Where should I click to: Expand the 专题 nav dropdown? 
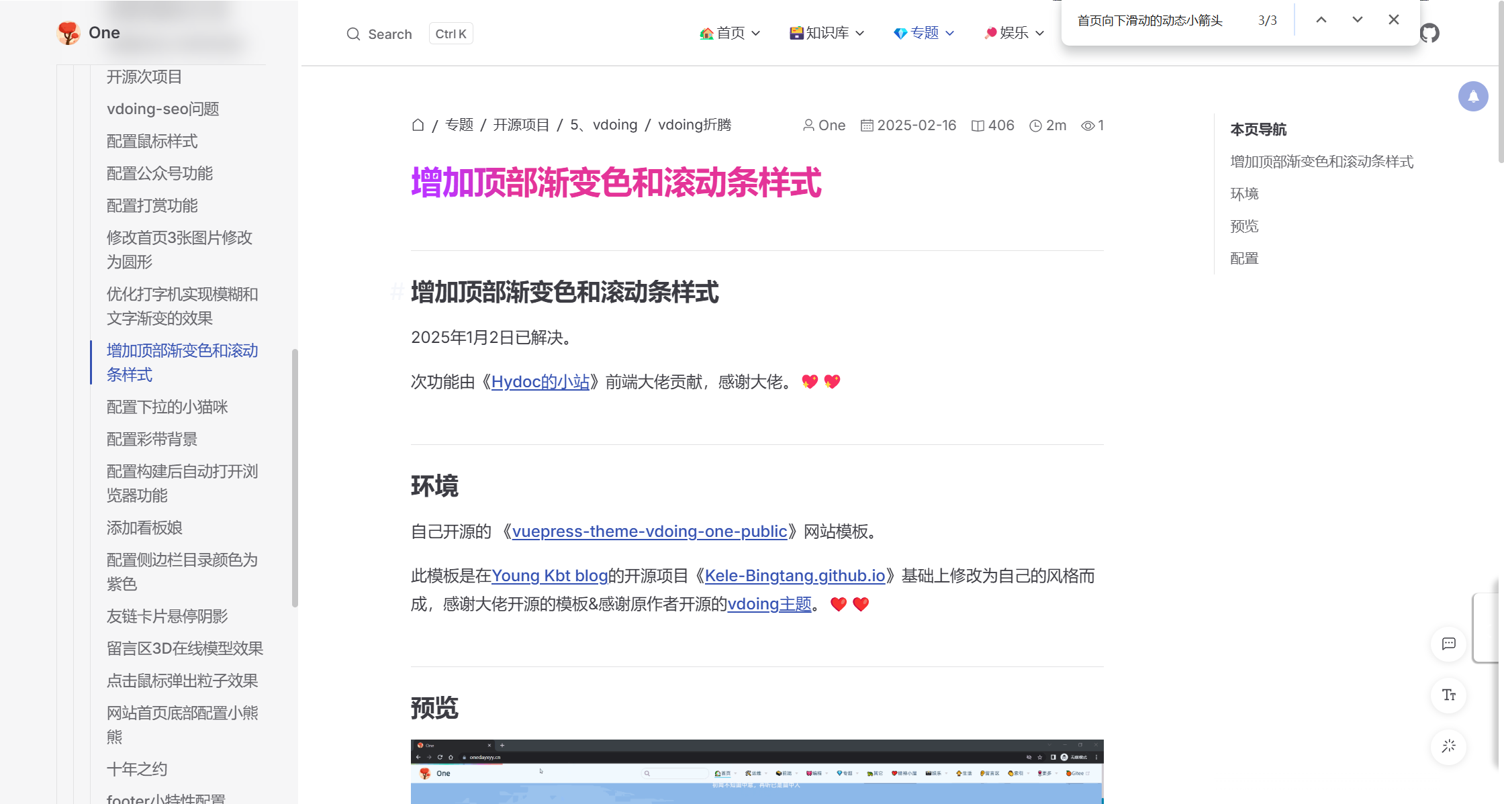[924, 33]
